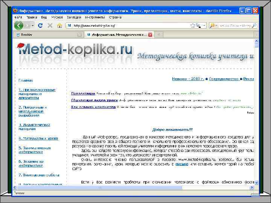Screen dimensions: 271x203
Task: Open the Закладки menu
Action: (x=74, y=17)
